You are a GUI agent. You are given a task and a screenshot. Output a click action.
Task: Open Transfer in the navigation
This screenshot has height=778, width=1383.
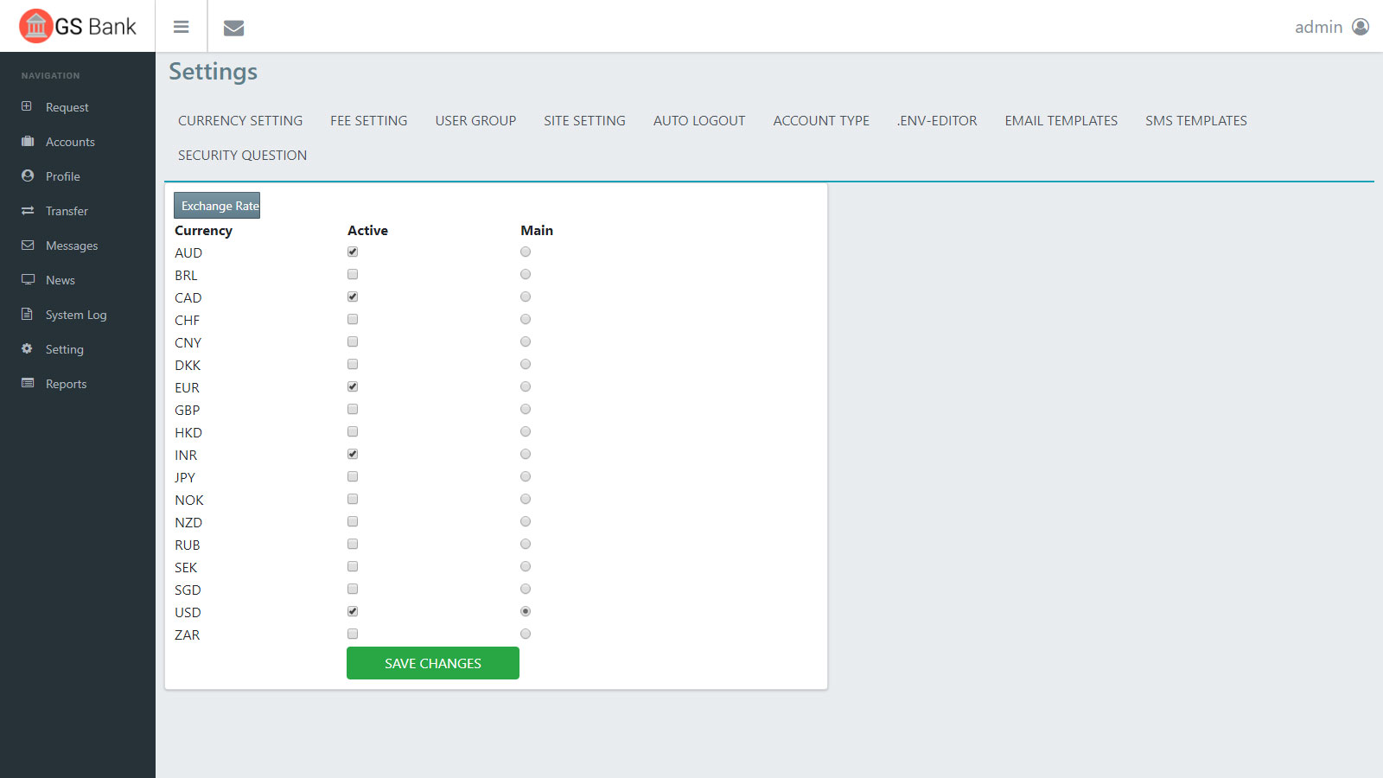pyautogui.click(x=67, y=211)
